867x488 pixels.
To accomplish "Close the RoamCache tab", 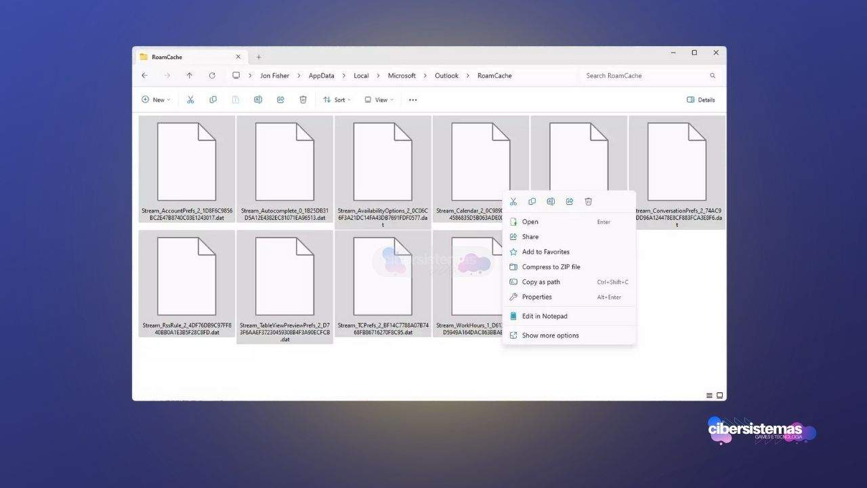I will coord(238,57).
